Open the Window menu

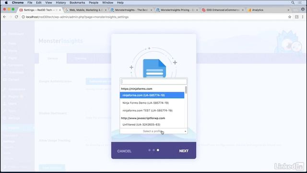(107, 2)
